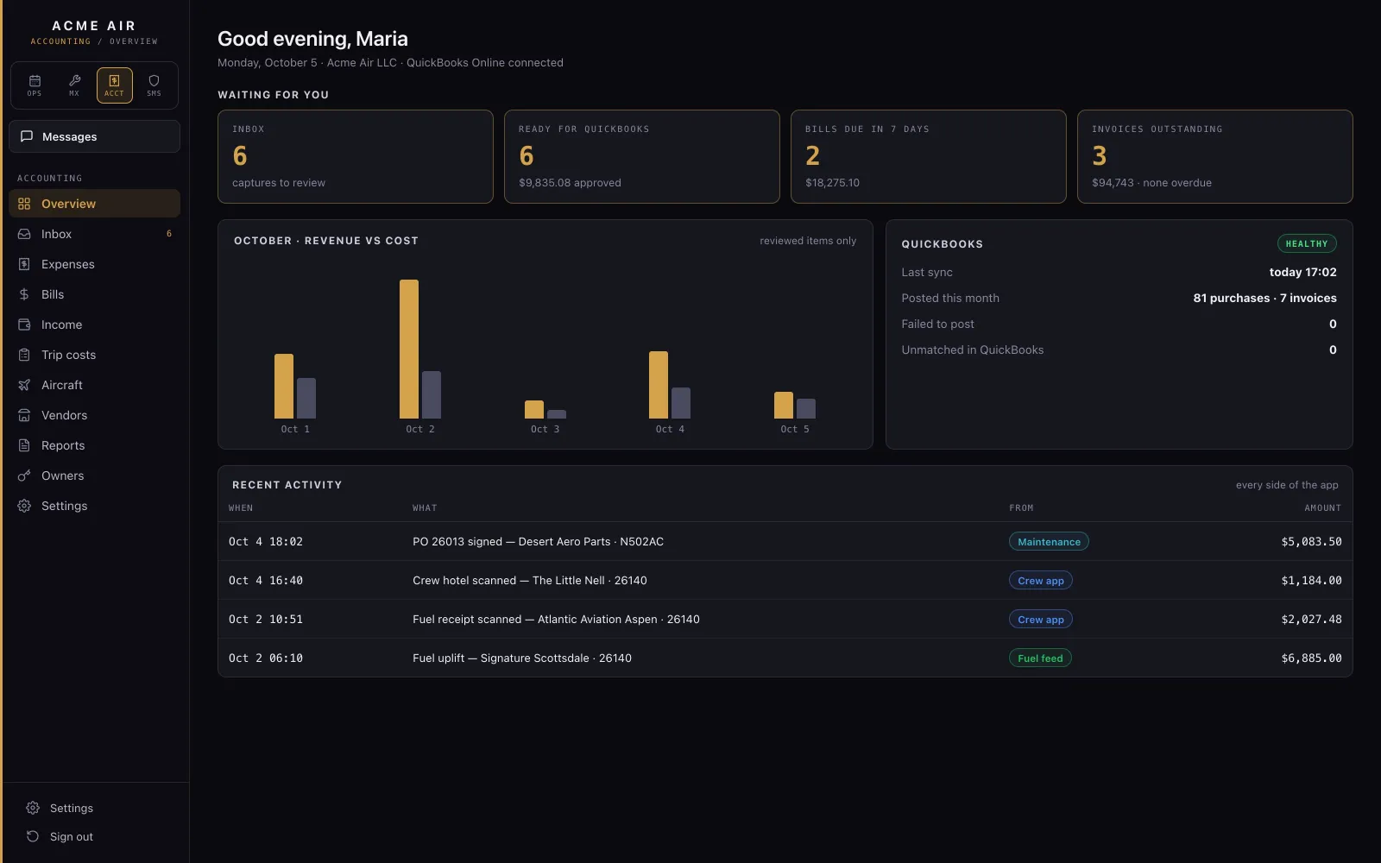Open the Reports page
Viewport: 1381px width, 863px height.
point(94,445)
